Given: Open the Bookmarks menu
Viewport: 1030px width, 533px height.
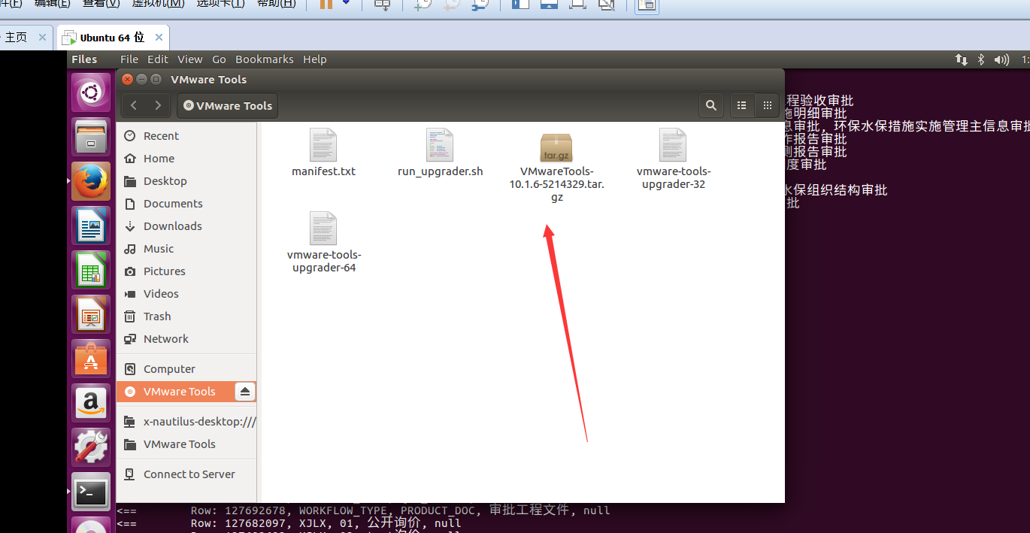Looking at the screenshot, I should 265,59.
